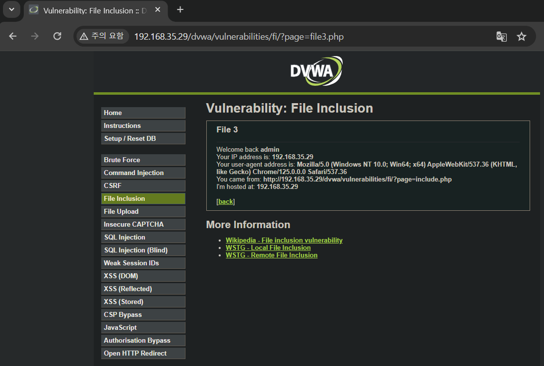Open the translate page icon
The height and width of the screenshot is (366, 544).
(502, 36)
